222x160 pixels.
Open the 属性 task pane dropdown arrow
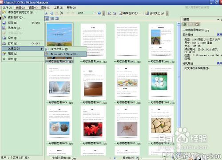tap(218, 20)
